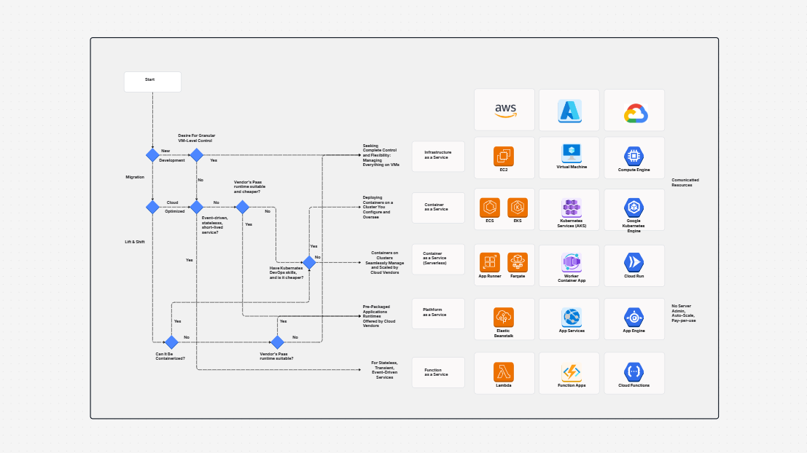This screenshot has height=453, width=807.
Task: Select Container as a Service (Serverless) box
Action: [x=438, y=259]
